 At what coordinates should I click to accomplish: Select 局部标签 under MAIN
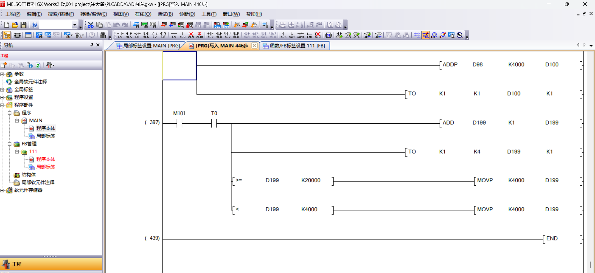point(46,136)
